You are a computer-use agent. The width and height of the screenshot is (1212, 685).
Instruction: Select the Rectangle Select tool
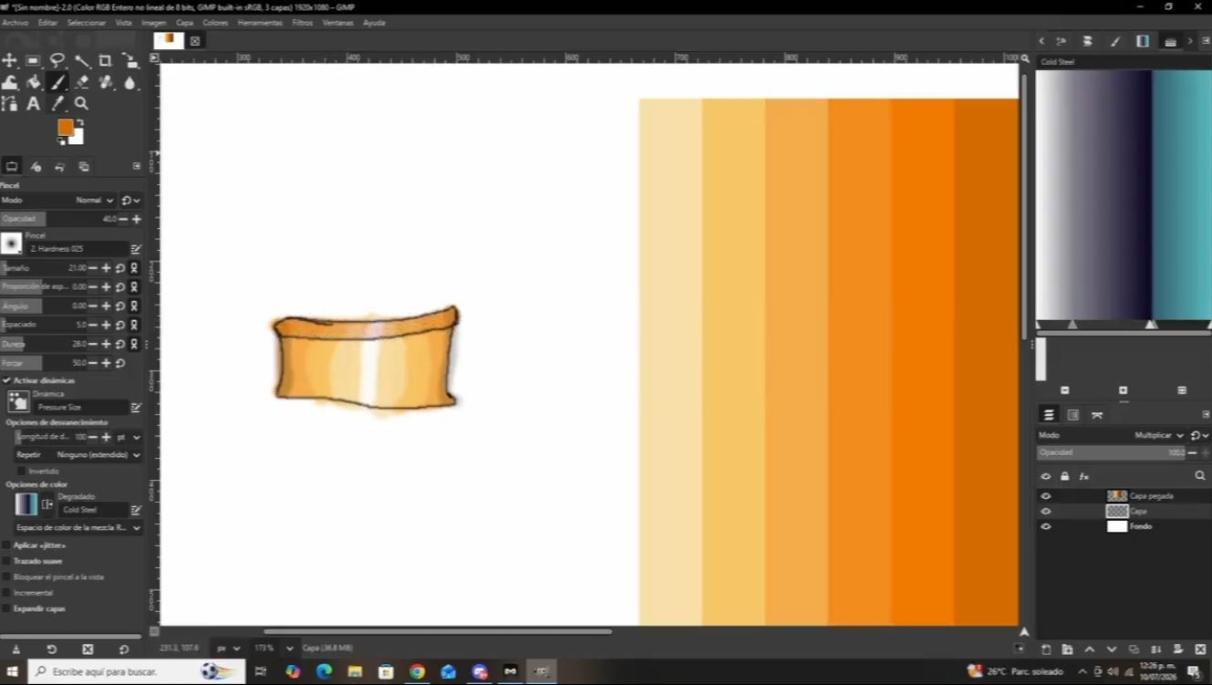[34, 60]
